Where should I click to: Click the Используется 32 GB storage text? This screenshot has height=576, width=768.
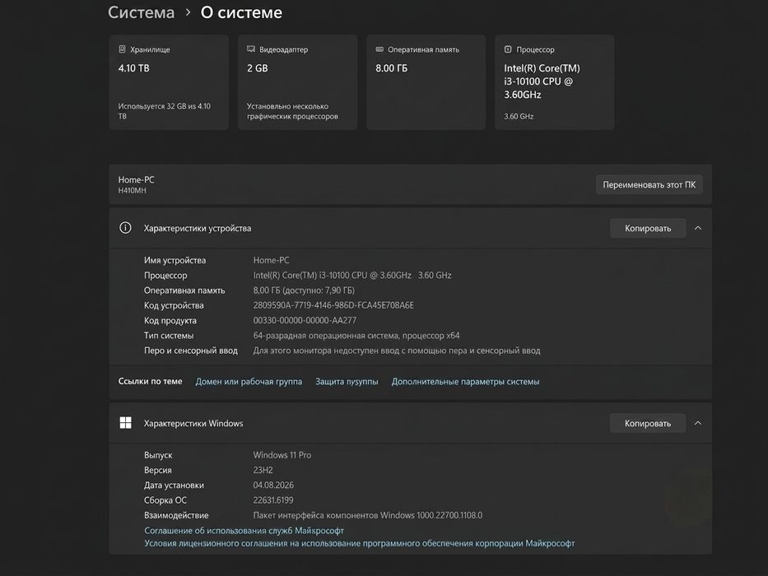click(x=164, y=111)
